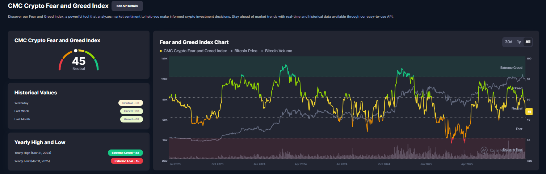Switch chart range to 30d
The image size is (546, 174).
point(509,42)
